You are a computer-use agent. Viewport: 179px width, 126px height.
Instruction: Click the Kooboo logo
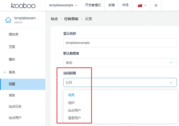tap(23, 5)
